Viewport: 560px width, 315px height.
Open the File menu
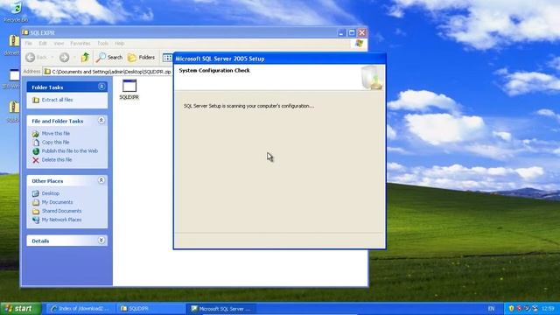[x=29, y=43]
